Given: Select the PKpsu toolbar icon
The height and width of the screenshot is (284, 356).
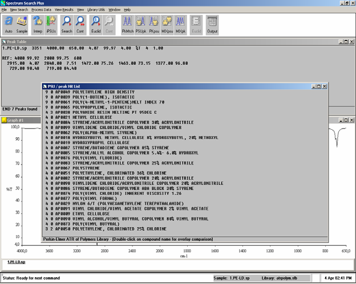Looking at the screenshot, I should [154, 25].
